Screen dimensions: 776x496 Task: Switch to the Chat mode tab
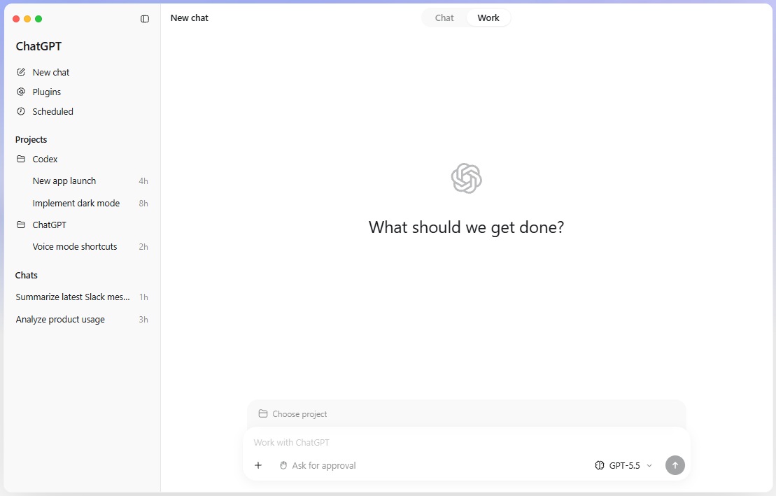pos(444,17)
